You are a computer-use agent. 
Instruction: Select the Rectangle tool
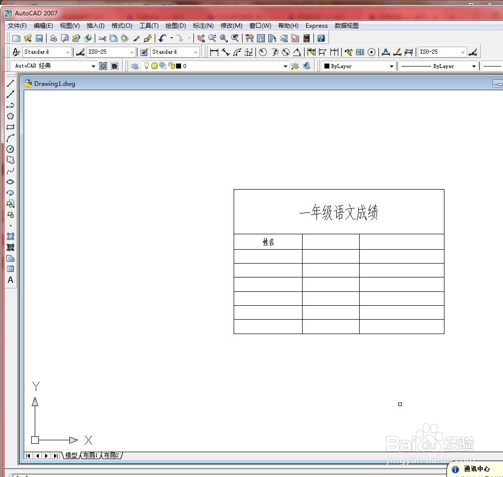point(10,127)
